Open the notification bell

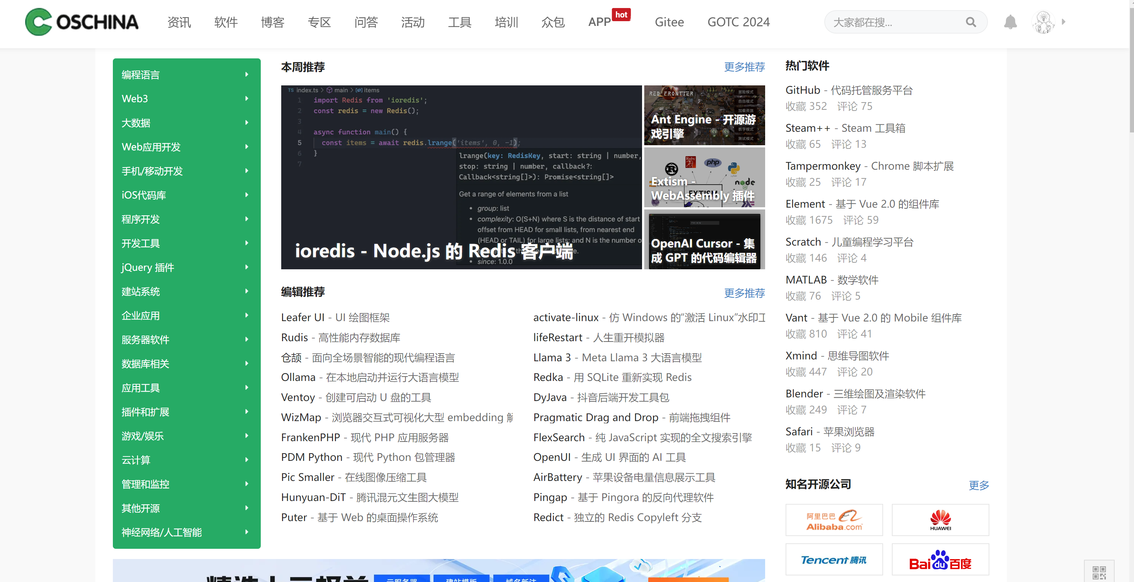coord(1010,22)
